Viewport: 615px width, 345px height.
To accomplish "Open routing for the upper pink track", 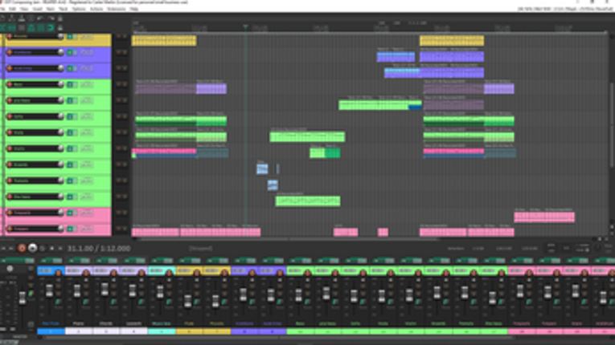I will [87, 213].
